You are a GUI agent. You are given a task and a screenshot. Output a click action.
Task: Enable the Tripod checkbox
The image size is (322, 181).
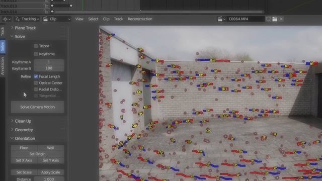pos(36,46)
